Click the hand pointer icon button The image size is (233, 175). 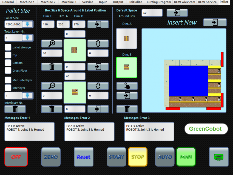(127, 86)
